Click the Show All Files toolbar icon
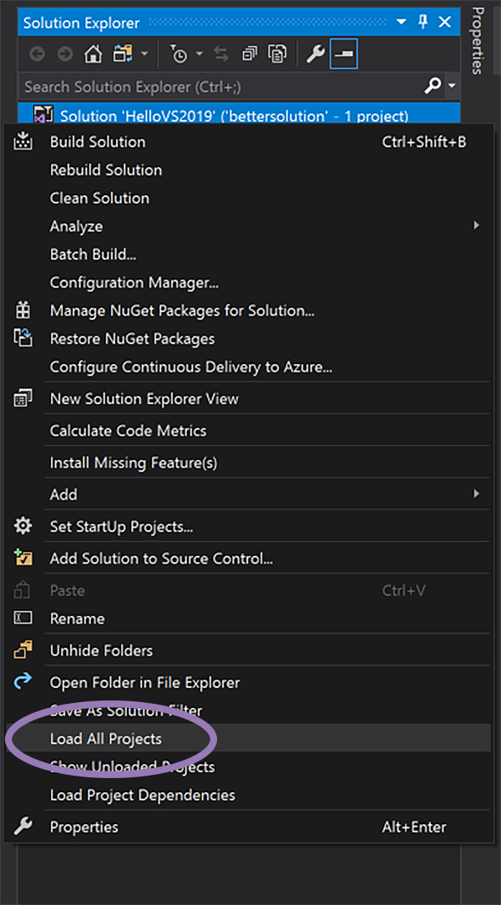The width and height of the screenshot is (501, 905). pyautogui.click(x=276, y=55)
